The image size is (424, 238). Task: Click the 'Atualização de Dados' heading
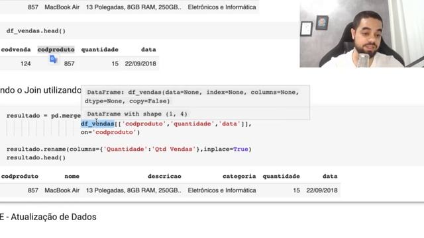tap(54, 217)
